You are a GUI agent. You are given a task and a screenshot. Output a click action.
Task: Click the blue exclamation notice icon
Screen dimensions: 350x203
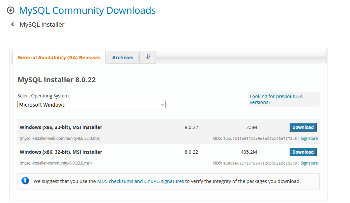coord(25,181)
